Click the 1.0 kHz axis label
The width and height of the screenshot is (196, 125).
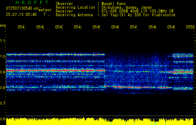pos(2,57)
